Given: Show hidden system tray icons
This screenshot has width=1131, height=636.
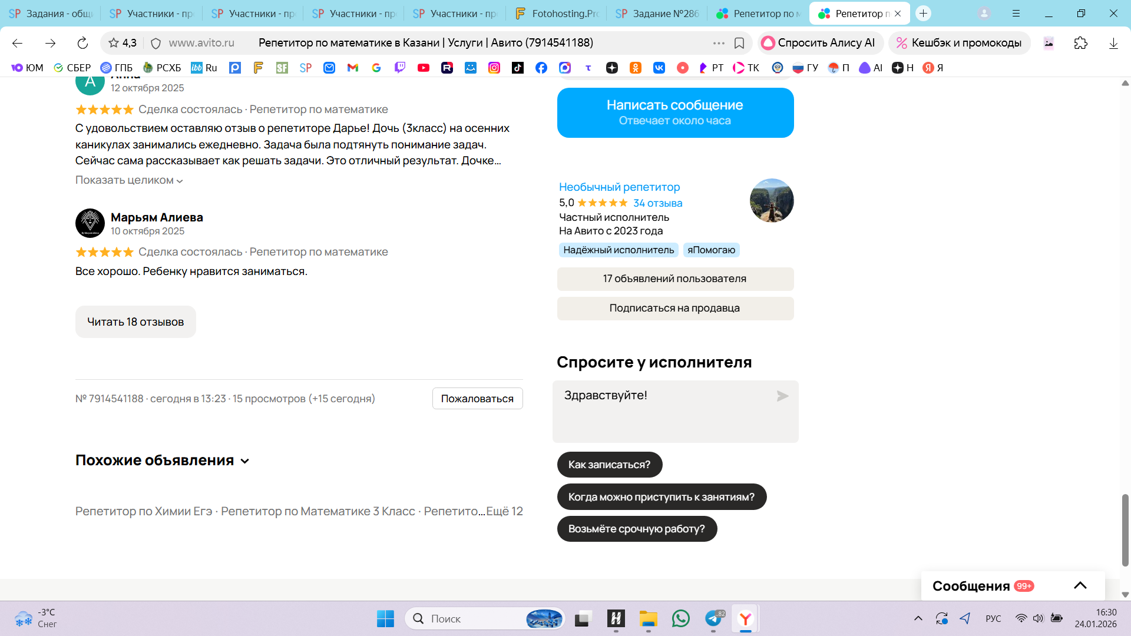Looking at the screenshot, I should (918, 618).
